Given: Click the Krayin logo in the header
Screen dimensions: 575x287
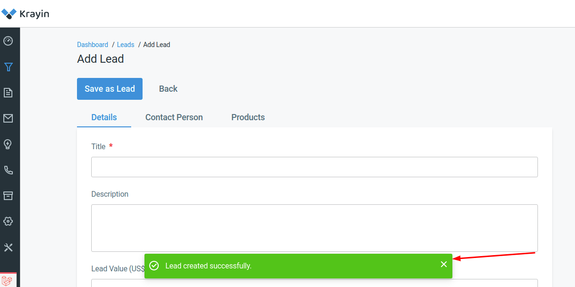Looking at the screenshot, I should [x=26, y=14].
